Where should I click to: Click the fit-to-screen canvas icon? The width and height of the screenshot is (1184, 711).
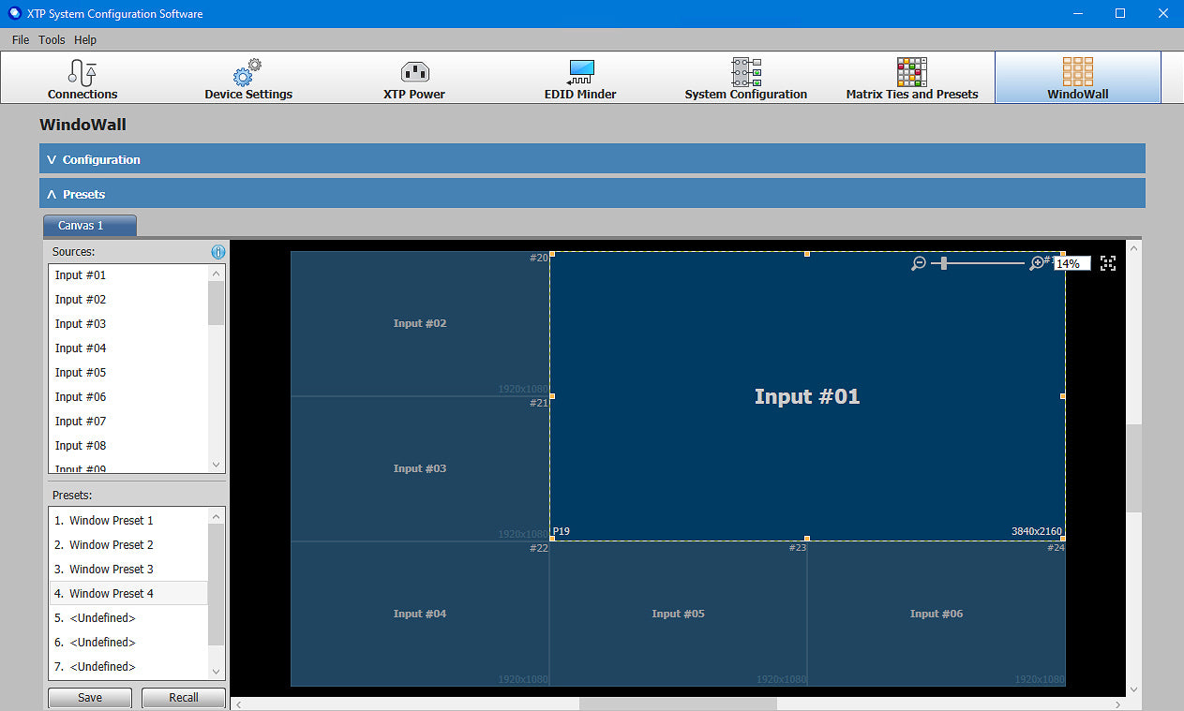[x=1108, y=263]
